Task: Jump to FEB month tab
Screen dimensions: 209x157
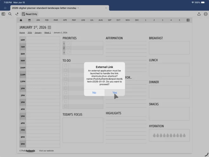Action: click(47, 20)
